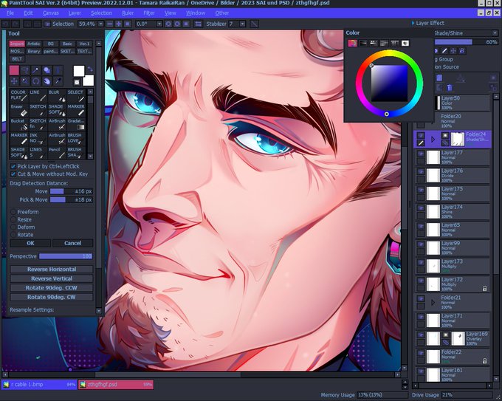Image resolution: width=502 pixels, height=401 pixels.
Task: Adjust the Perspective slider
Action: [66, 256]
